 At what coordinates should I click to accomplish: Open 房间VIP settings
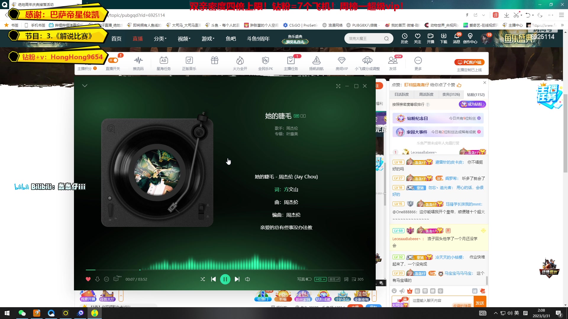coord(342,63)
